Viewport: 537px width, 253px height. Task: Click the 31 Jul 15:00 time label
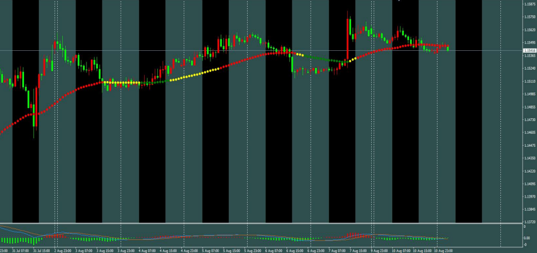[x=41, y=251]
